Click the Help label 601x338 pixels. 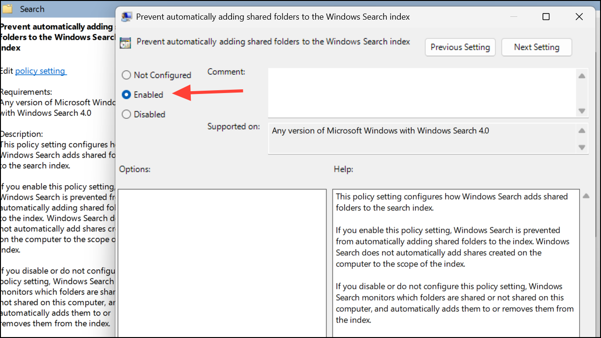pyautogui.click(x=343, y=169)
